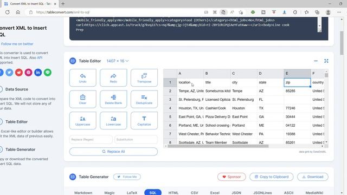
Task: Go to browser home page
Action: pos(18,12)
